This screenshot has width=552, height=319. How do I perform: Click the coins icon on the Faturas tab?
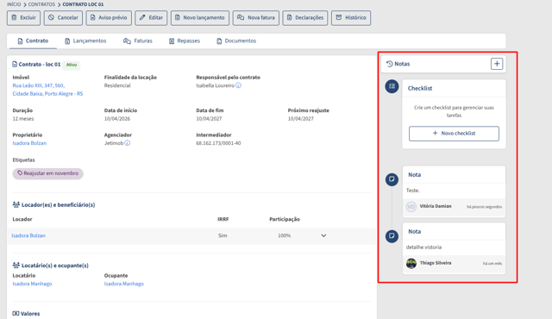pyautogui.click(x=127, y=41)
